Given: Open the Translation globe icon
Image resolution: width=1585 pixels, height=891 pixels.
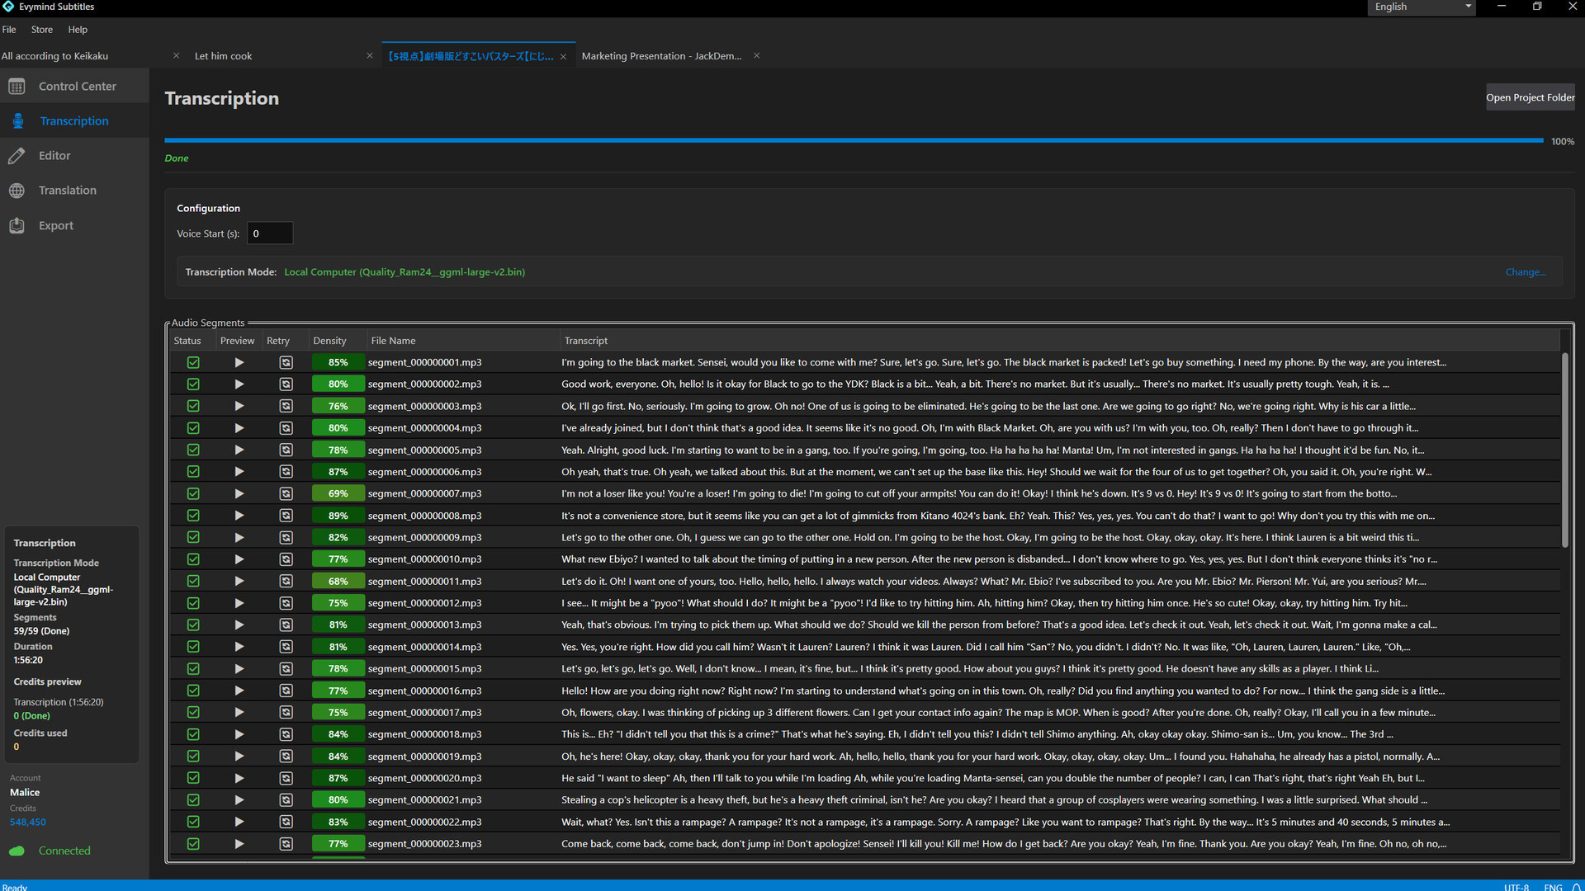Looking at the screenshot, I should pyautogui.click(x=17, y=191).
